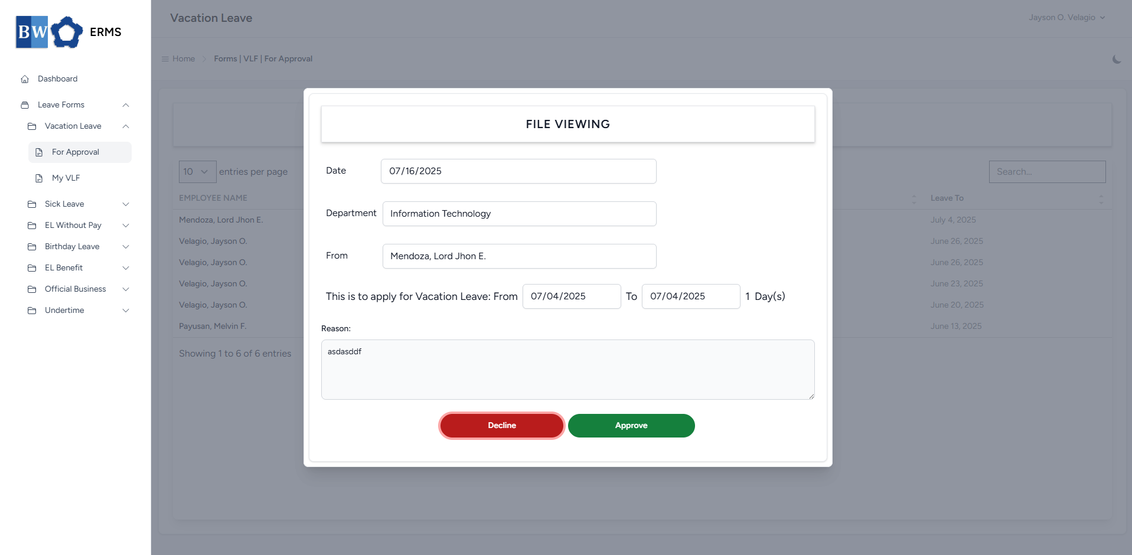This screenshot has height=555, width=1132.
Task: Expand the EL Benefit chevron
Action: pyautogui.click(x=126, y=268)
